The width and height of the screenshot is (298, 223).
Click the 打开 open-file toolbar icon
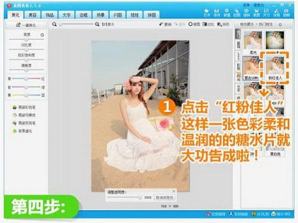pyautogui.click(x=207, y=12)
